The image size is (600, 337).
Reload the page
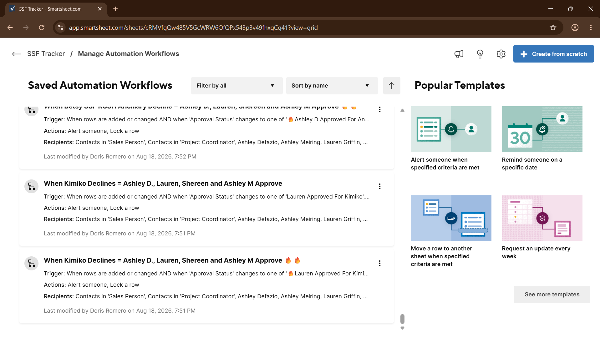pyautogui.click(x=42, y=28)
